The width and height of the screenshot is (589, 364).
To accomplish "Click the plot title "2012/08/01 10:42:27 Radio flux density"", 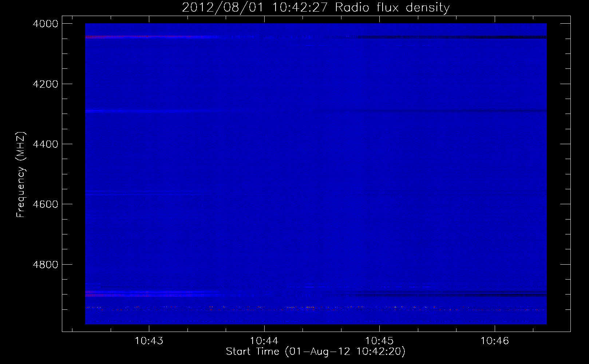I will [x=316, y=8].
